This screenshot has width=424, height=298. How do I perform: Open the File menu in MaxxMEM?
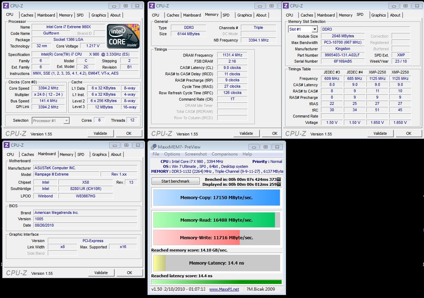click(x=156, y=154)
